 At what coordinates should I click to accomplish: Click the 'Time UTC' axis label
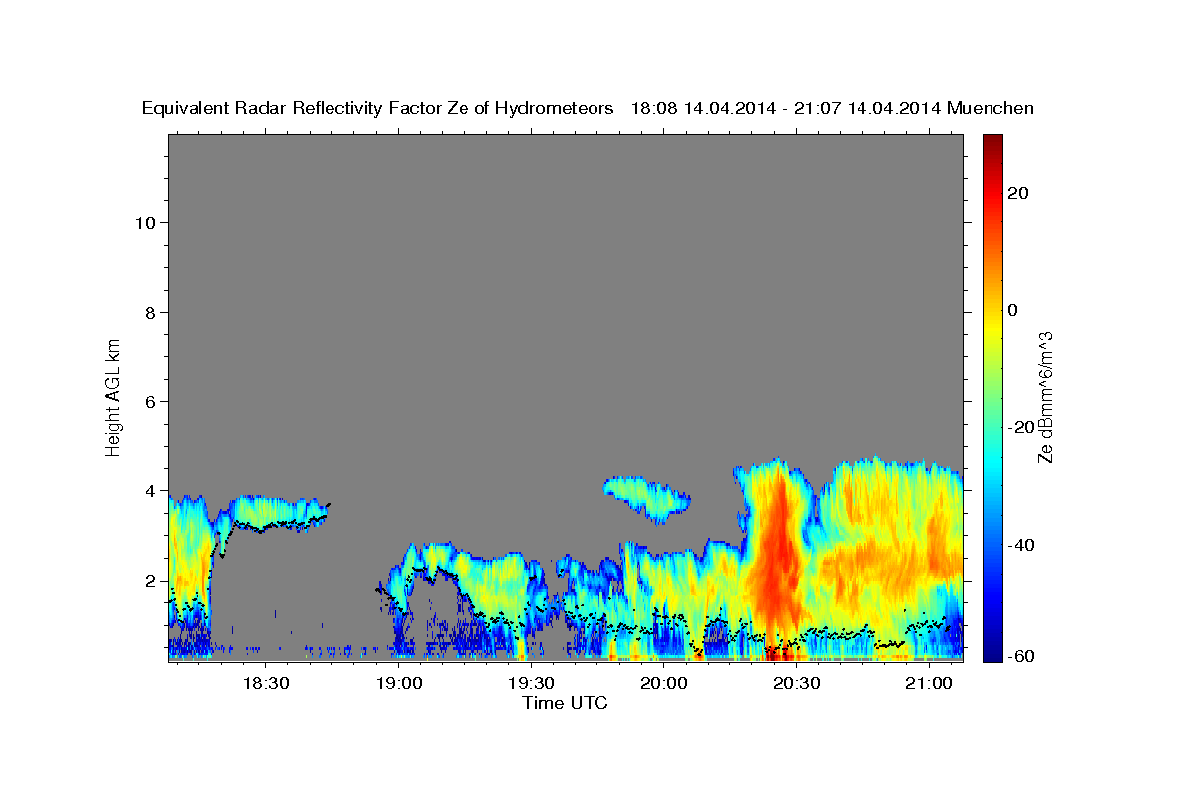click(x=565, y=703)
